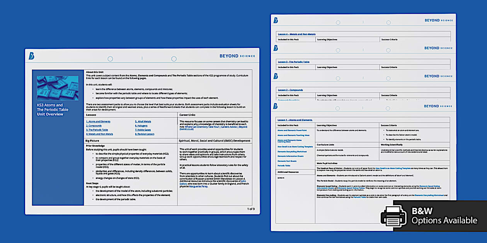Click the 'B' logo on the Lesson 4 page
This screenshot has width=487, height=243.
pos(275,20)
